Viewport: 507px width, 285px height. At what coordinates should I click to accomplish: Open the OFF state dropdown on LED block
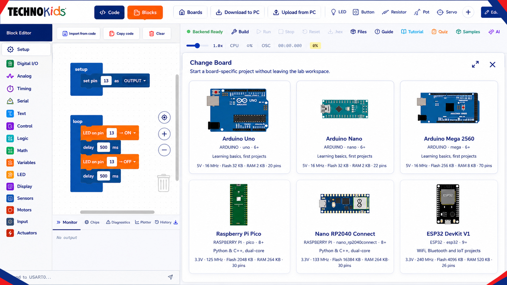pos(128,162)
